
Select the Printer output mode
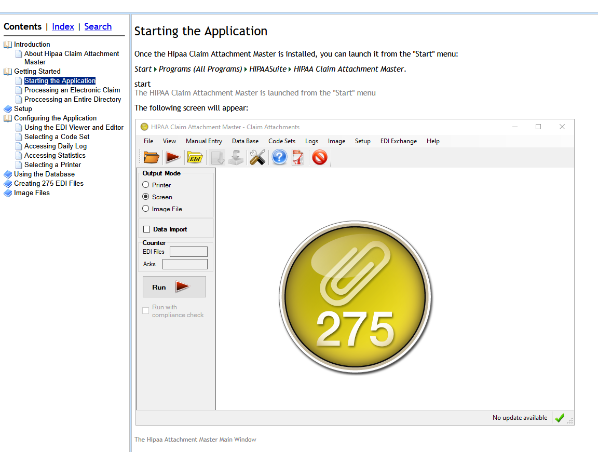pos(146,185)
